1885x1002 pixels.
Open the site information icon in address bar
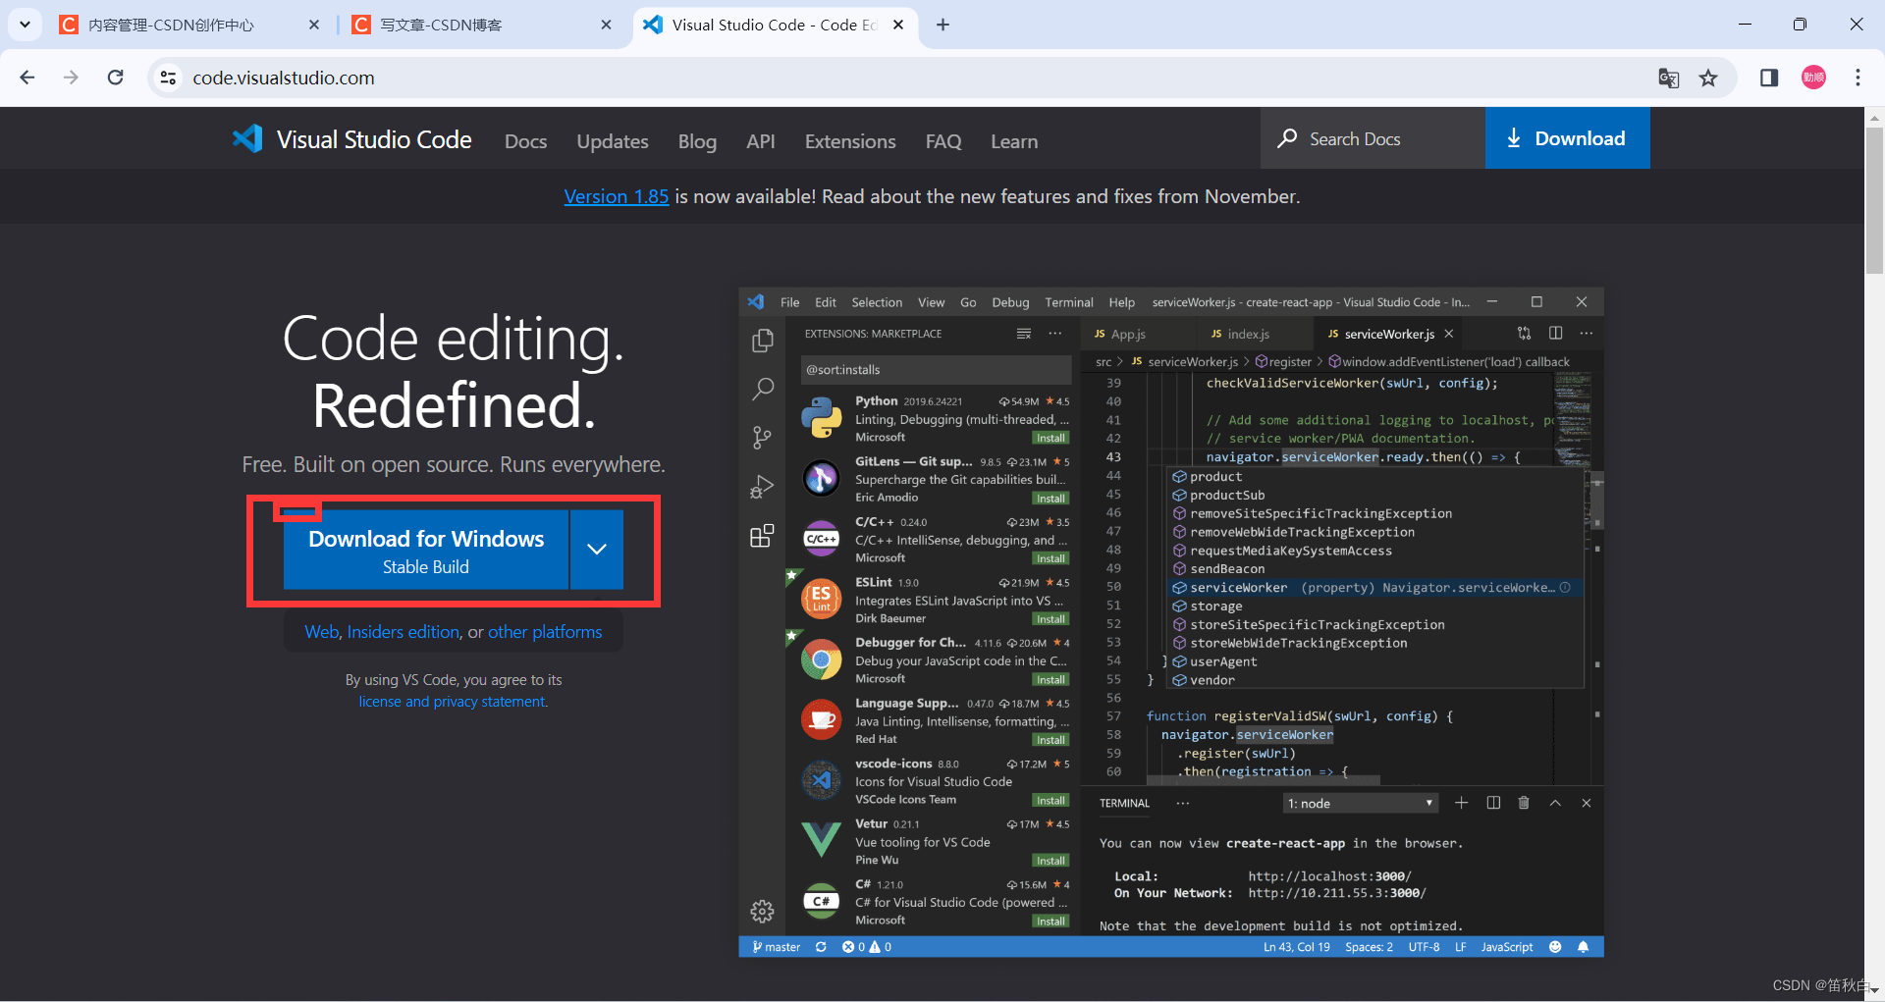[x=168, y=78]
